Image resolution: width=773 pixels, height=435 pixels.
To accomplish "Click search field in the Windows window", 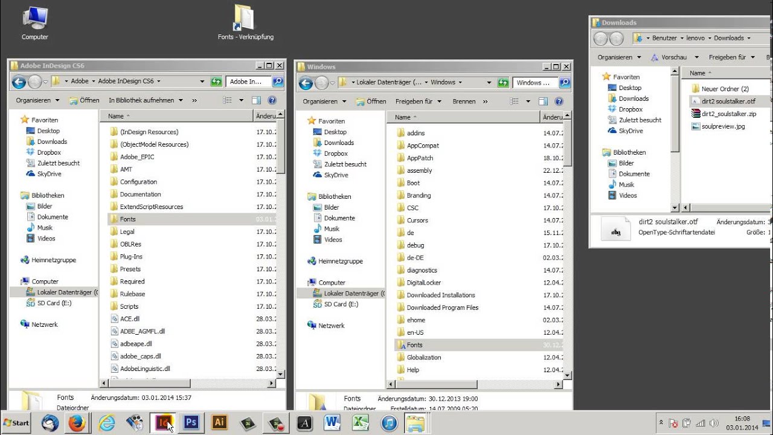I will (x=535, y=83).
